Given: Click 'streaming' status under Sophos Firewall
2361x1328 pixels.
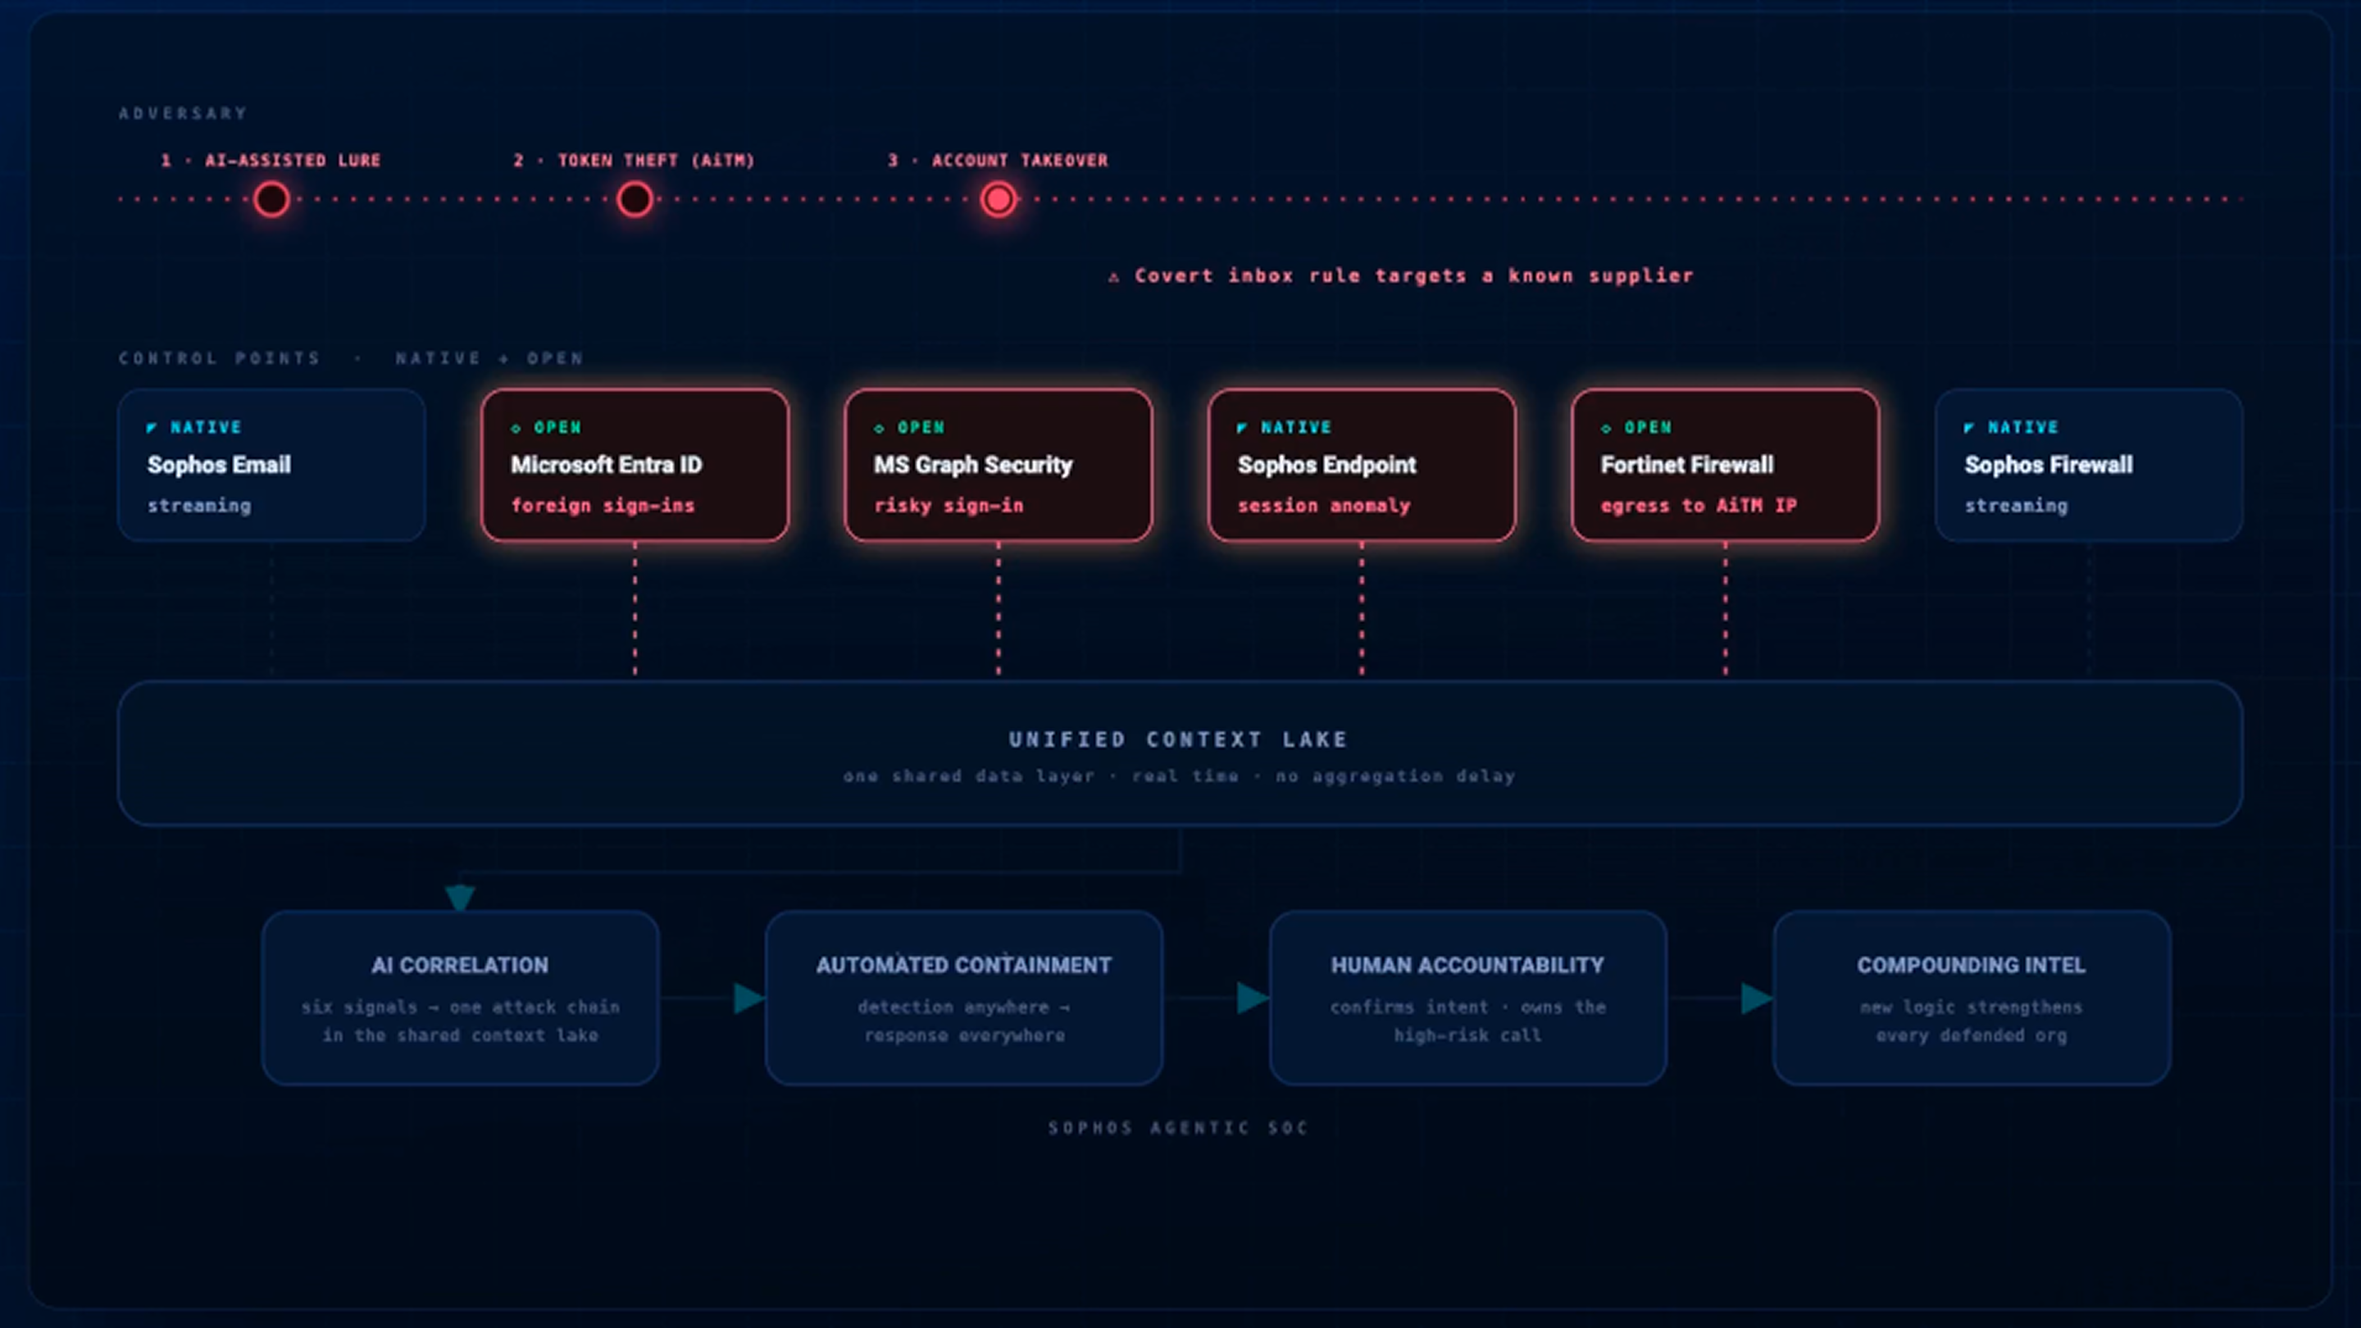Looking at the screenshot, I should tap(2017, 506).
